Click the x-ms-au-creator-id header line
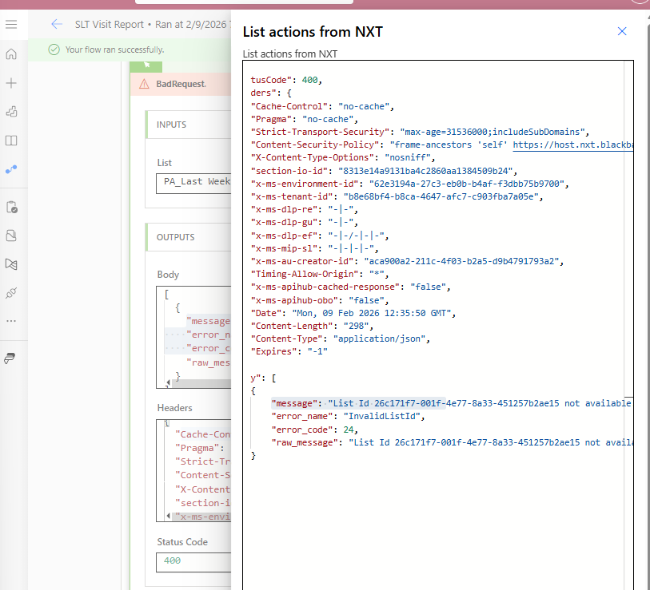Screen dimensions: 650x590 point(407,262)
